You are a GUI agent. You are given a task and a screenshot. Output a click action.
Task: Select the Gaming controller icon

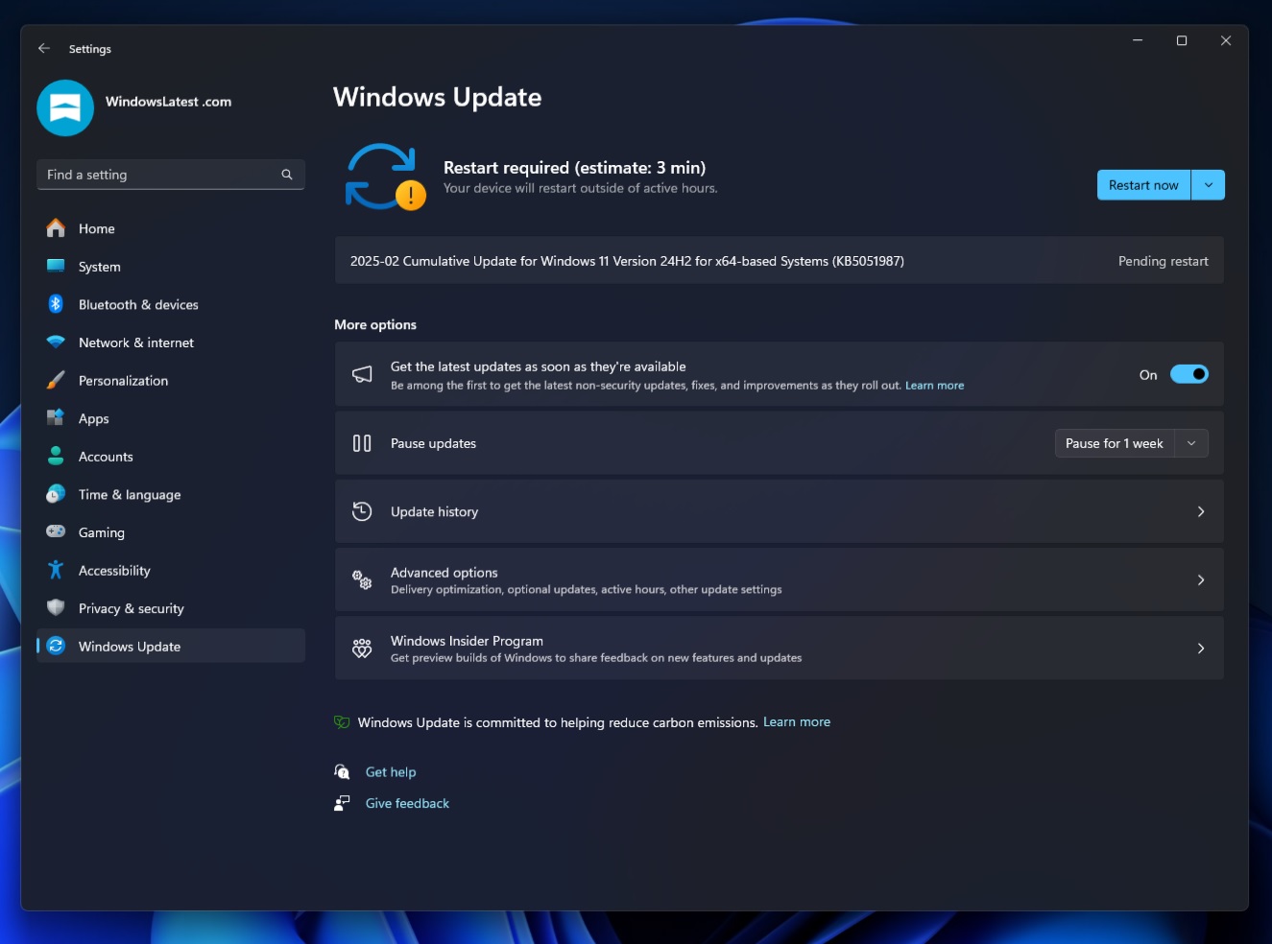coord(56,531)
